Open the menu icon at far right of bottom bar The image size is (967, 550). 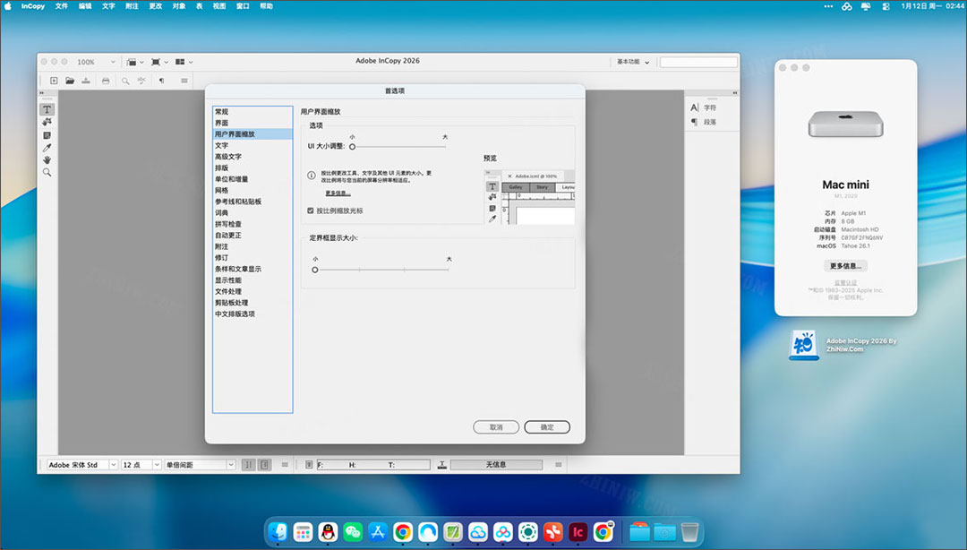point(558,465)
